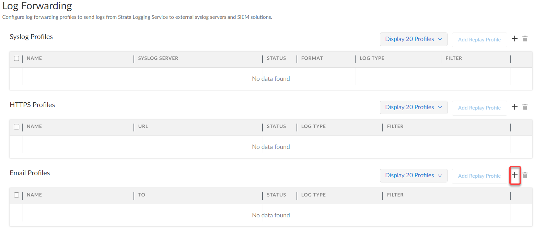Open Email Display 20 Profiles dropdown
The height and width of the screenshot is (229, 534).
413,175
